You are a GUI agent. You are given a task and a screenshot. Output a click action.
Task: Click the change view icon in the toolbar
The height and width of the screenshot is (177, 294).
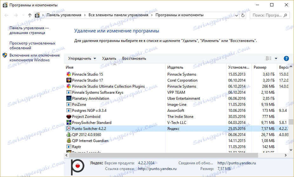tap(269, 58)
